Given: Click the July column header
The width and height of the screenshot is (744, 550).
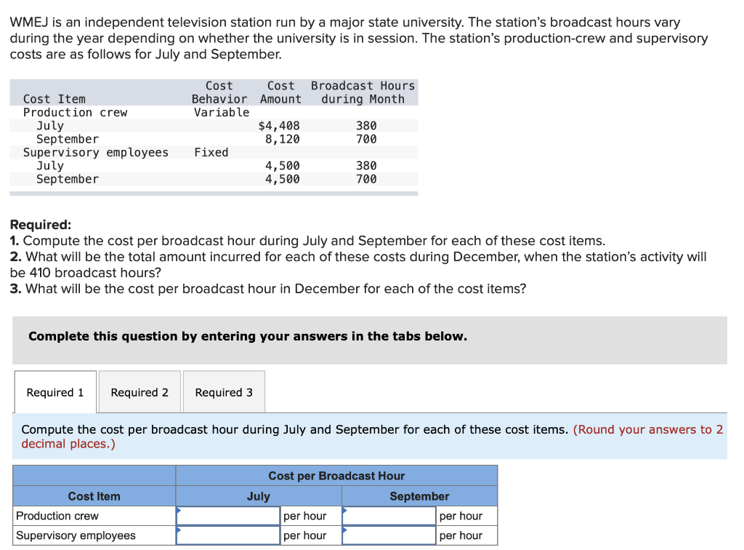Looking at the screenshot, I should pos(258,495).
